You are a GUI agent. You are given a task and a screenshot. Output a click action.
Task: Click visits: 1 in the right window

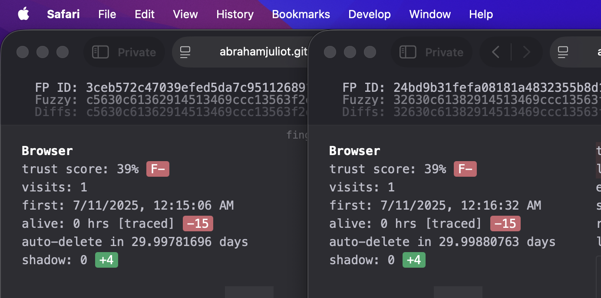point(362,187)
